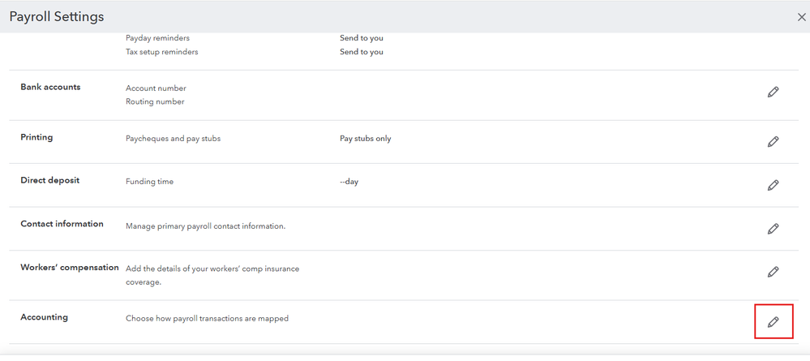Click 'Choose how payroll transactions are mapped'
The height and width of the screenshot is (361, 810).
(x=207, y=318)
